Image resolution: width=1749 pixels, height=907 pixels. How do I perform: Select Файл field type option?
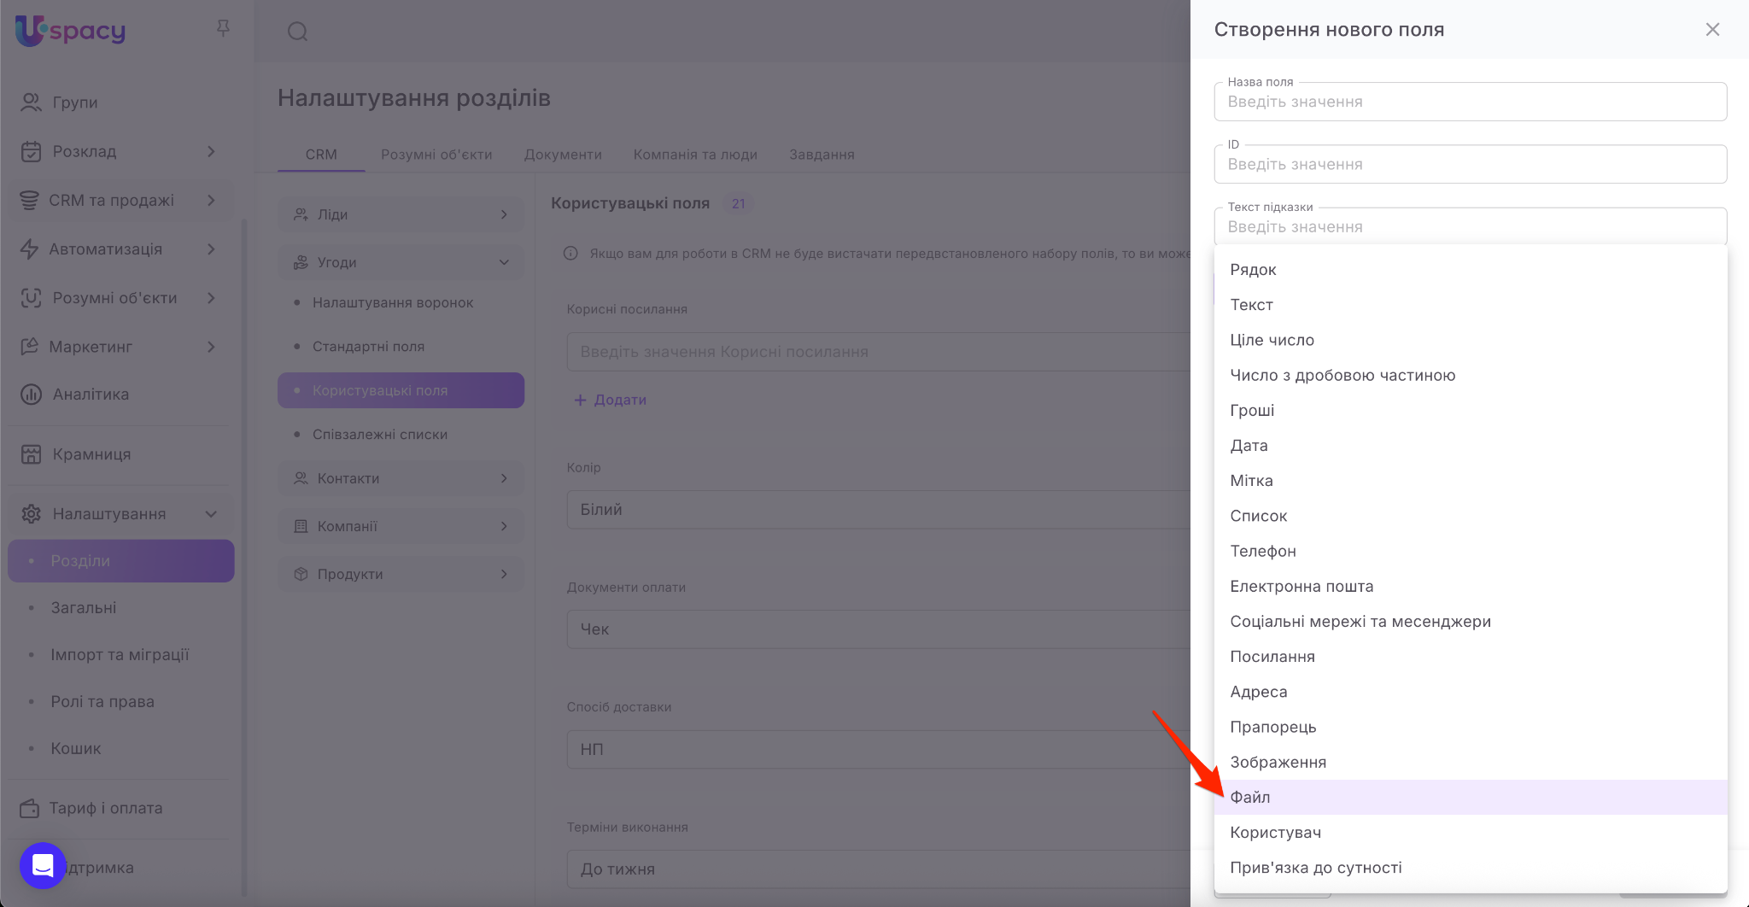(1249, 797)
